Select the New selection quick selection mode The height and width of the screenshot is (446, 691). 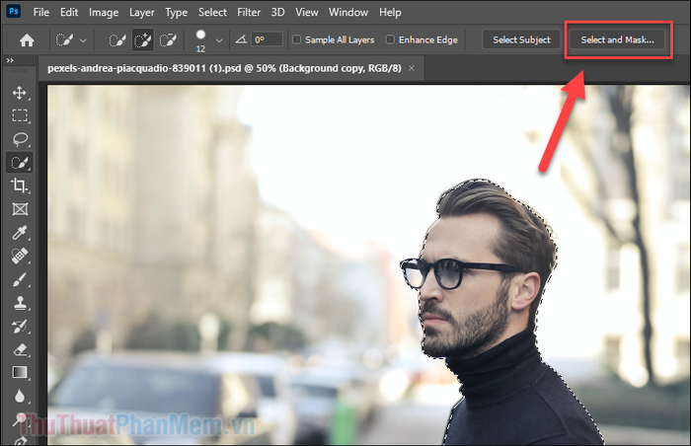click(117, 40)
